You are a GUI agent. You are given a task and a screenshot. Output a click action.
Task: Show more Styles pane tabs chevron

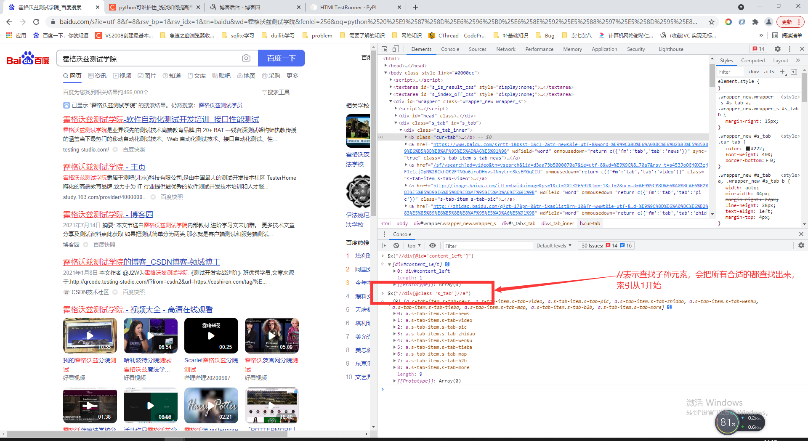tap(798, 60)
